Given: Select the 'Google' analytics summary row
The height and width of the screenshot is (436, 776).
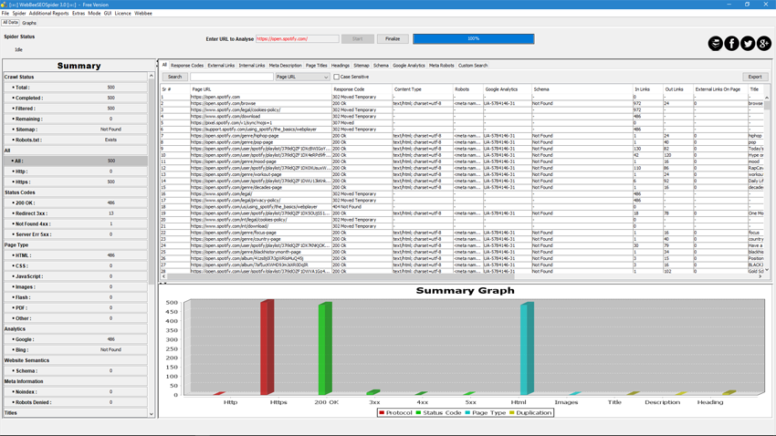Looking at the screenshot, I should click(x=75, y=339).
